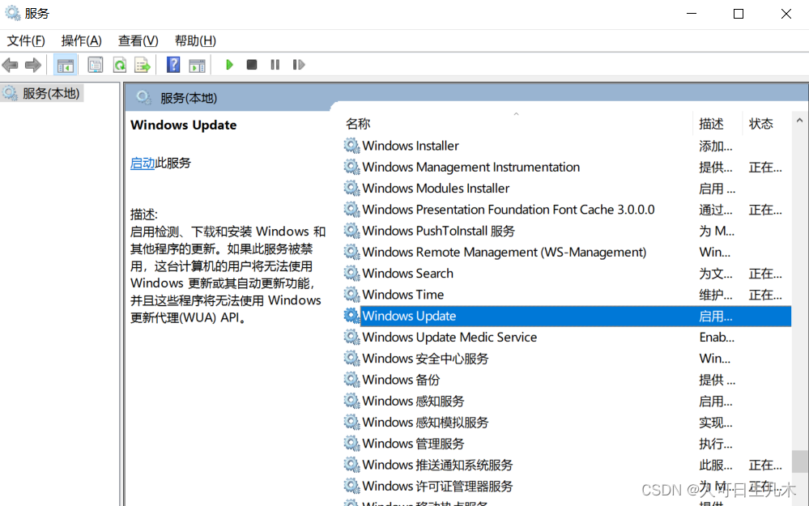Close the 服务 window
This screenshot has width=809, height=506.
(786, 14)
